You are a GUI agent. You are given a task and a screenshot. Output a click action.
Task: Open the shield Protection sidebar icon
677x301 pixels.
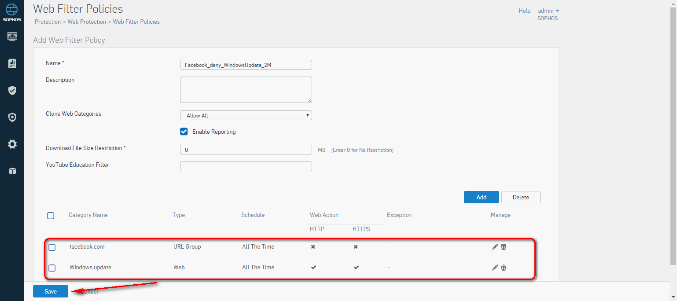coord(12,91)
